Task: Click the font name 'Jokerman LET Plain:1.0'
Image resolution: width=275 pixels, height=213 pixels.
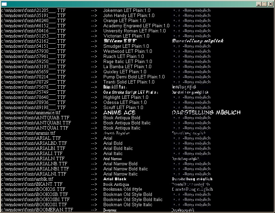Action: tap(127, 10)
